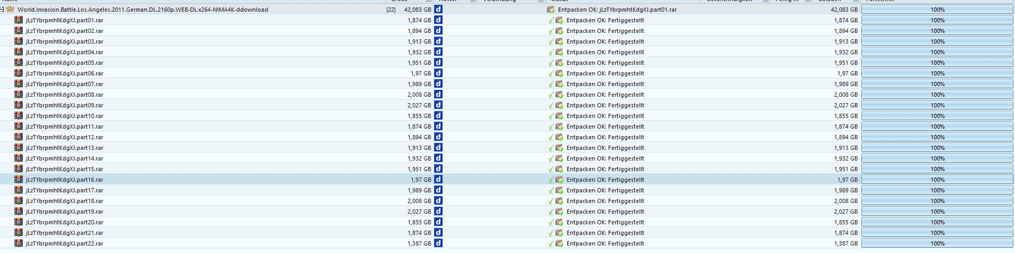Click the blue ddownload hoster icon for part17.rar
This screenshot has width=1015, height=253.
coord(438,190)
